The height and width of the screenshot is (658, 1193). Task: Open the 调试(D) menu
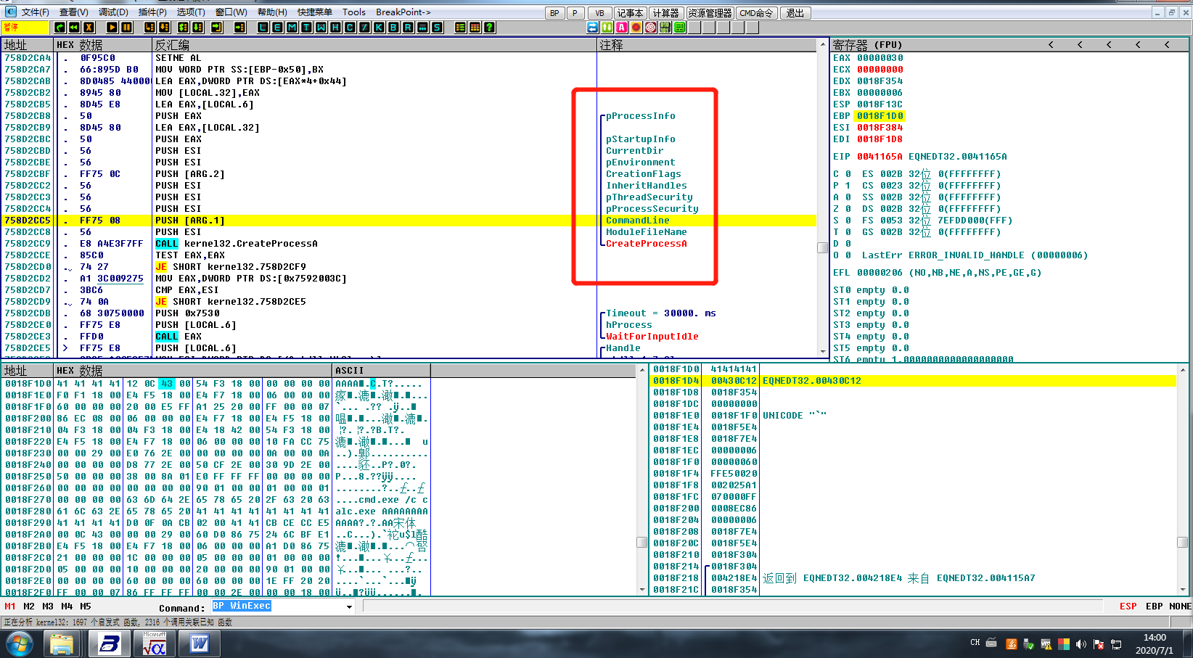[113, 12]
